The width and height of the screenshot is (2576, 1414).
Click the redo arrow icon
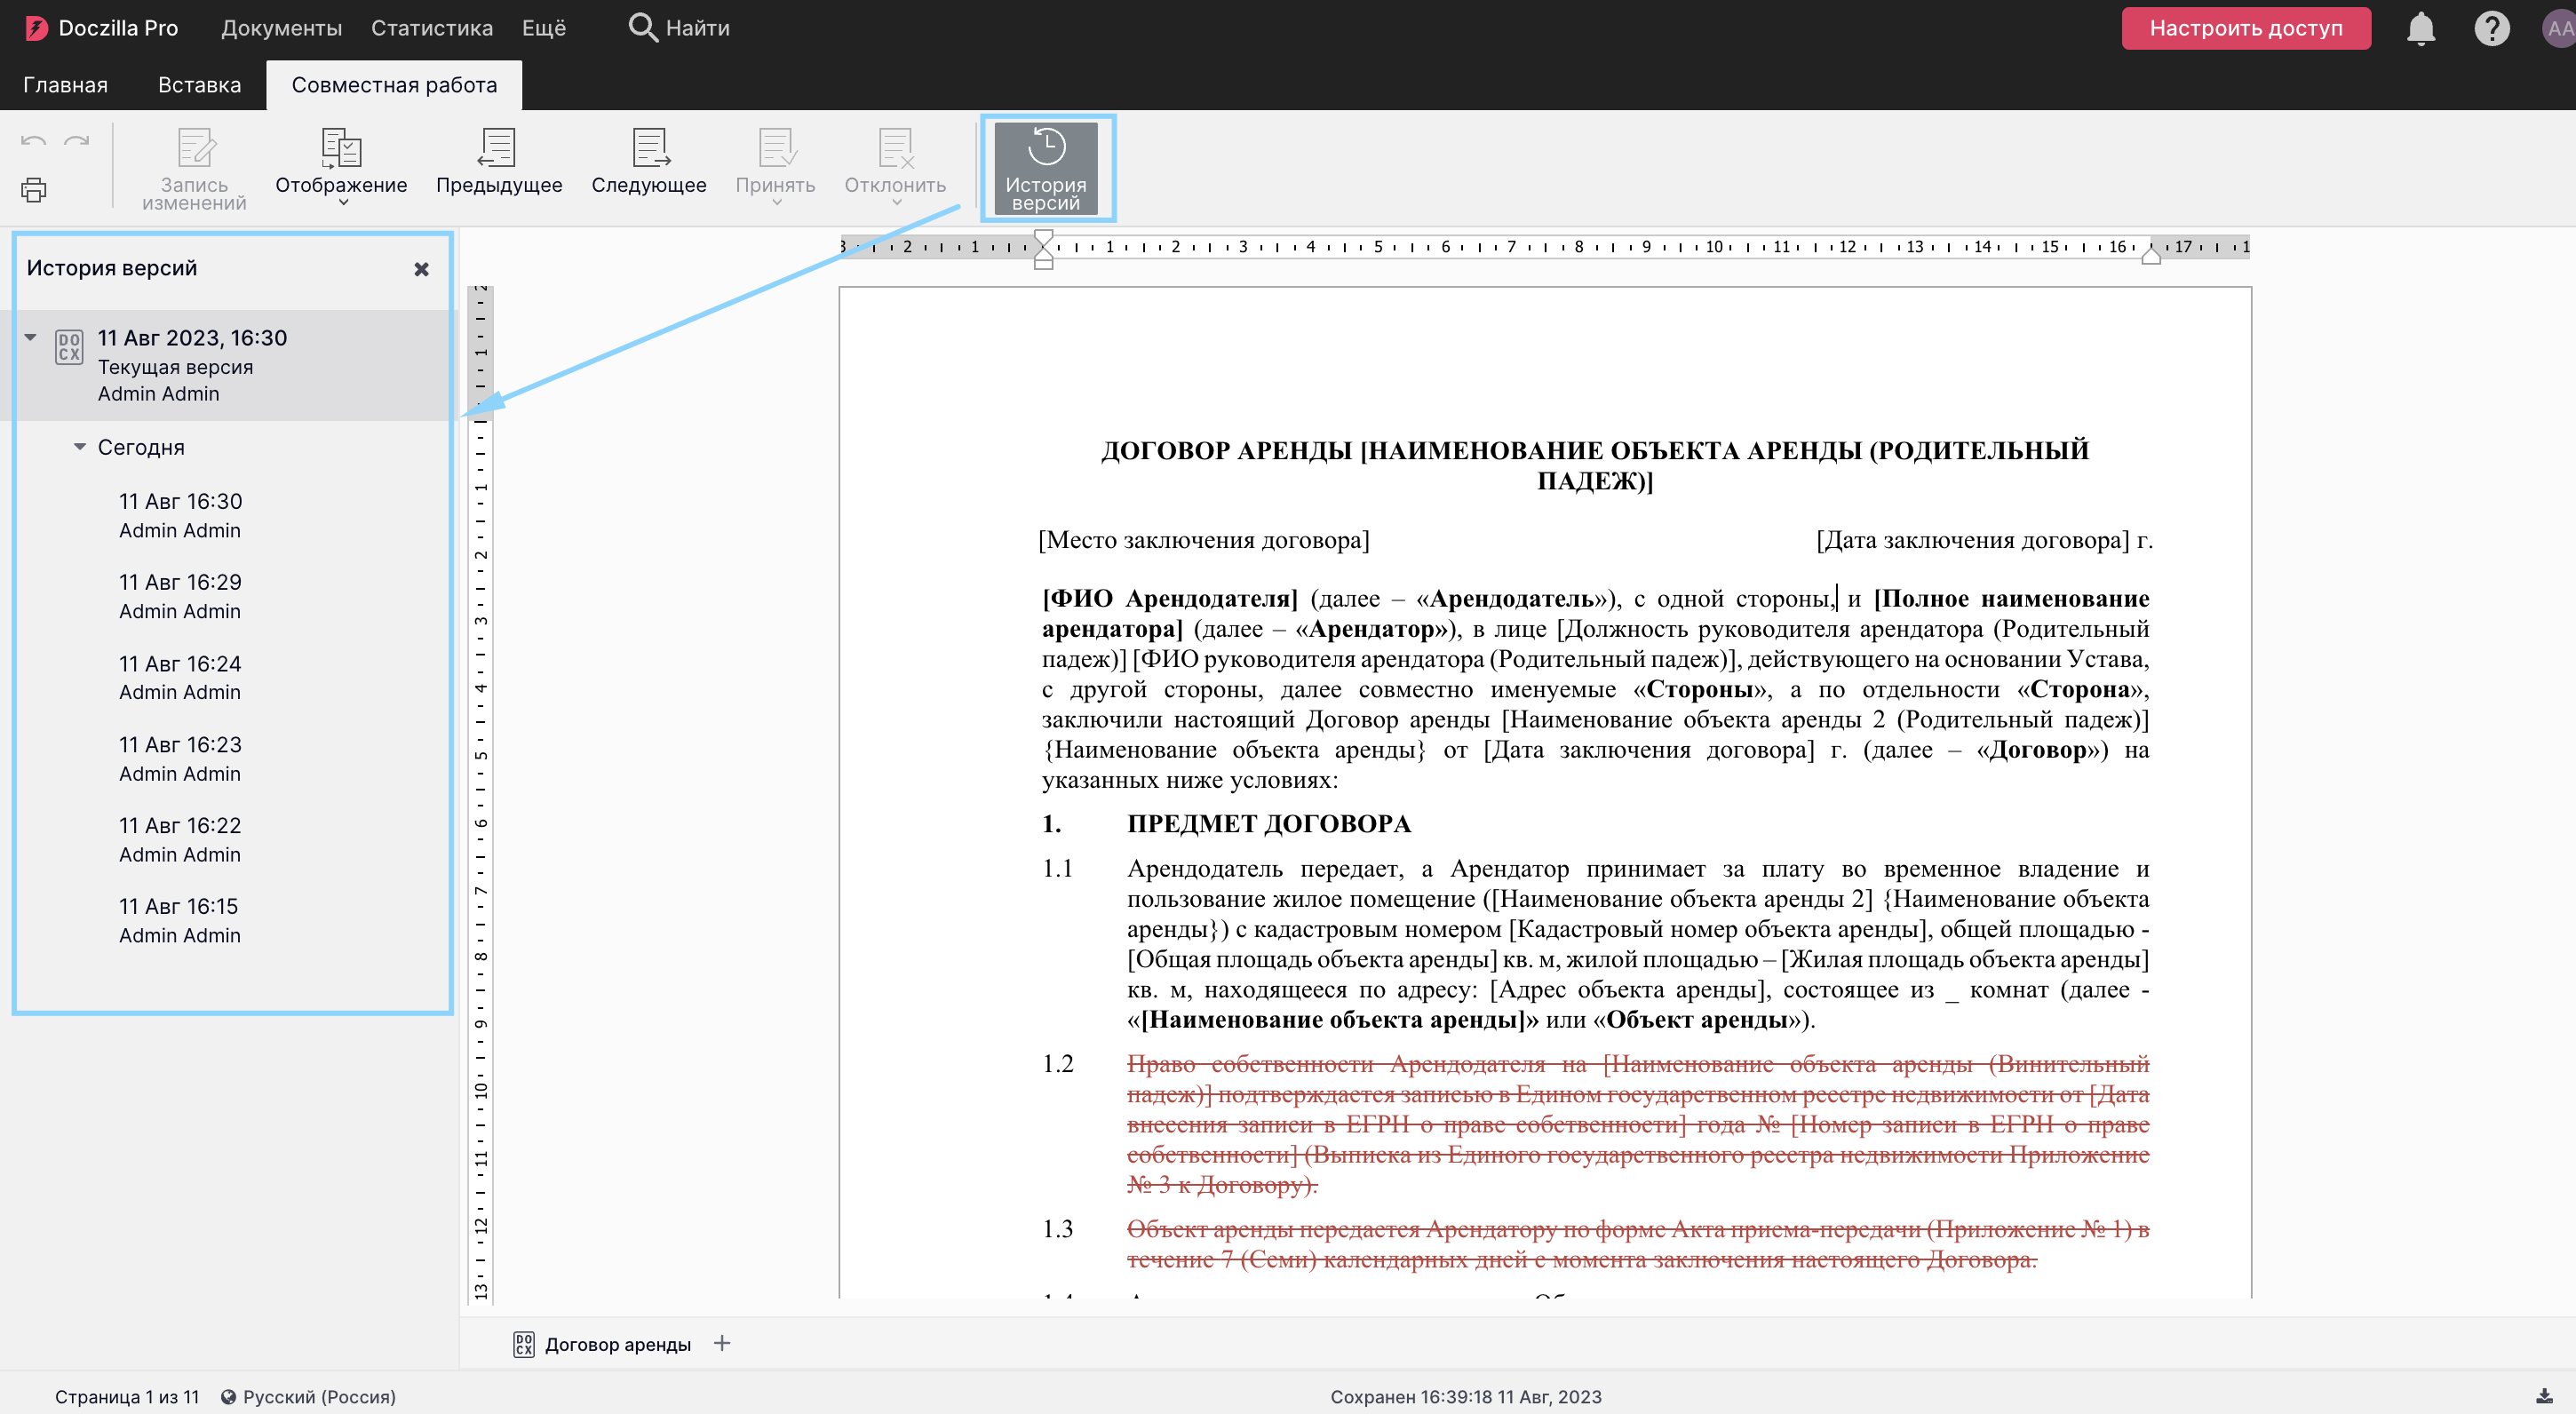tap(77, 141)
